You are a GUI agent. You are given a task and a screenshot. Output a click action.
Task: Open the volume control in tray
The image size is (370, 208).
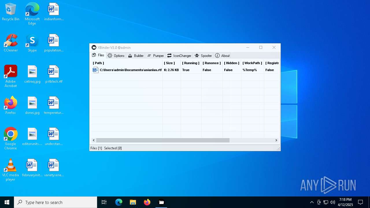(333, 202)
